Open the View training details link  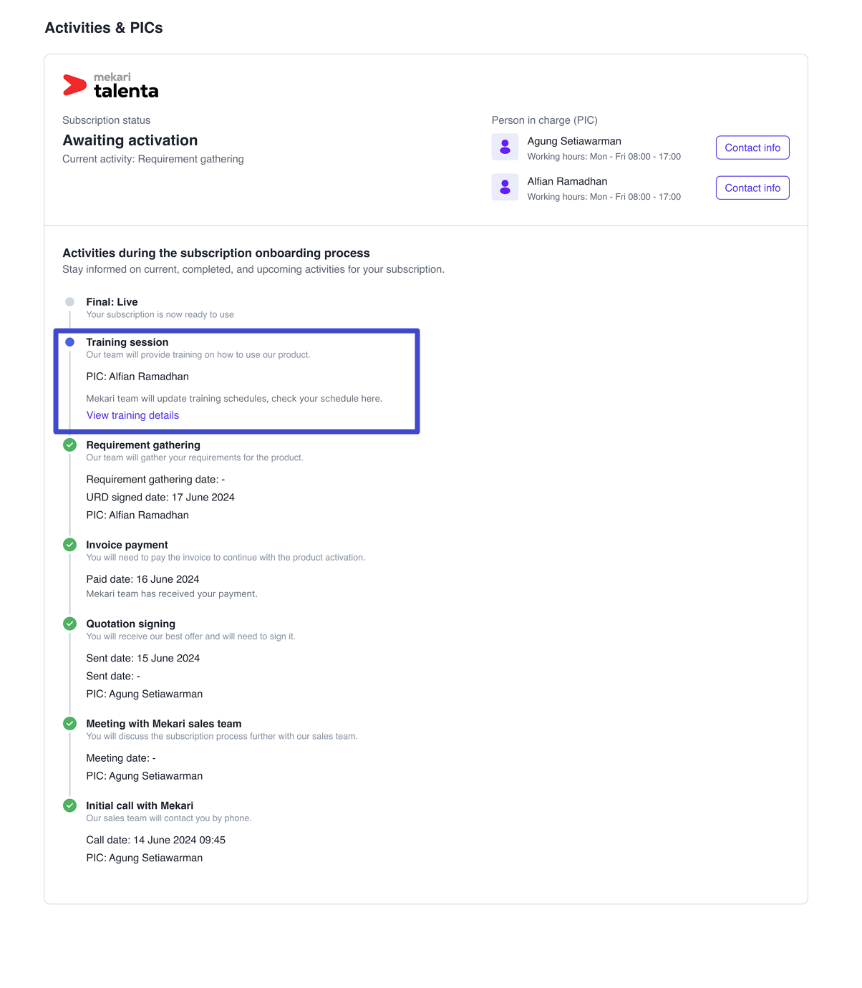pos(132,415)
